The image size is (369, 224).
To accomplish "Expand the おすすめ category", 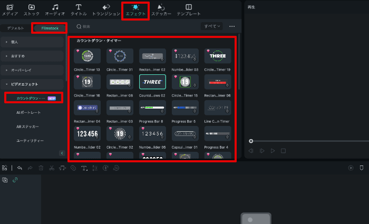I will [x=32, y=56].
